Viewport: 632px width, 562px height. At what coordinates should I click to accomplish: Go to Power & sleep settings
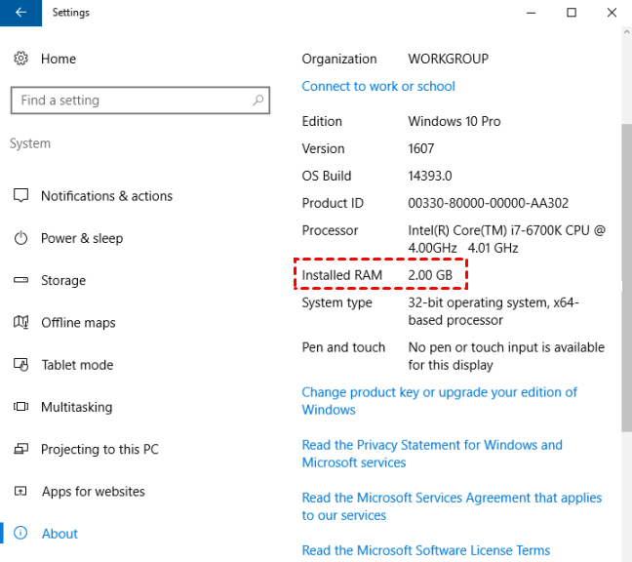pyautogui.click(x=82, y=238)
